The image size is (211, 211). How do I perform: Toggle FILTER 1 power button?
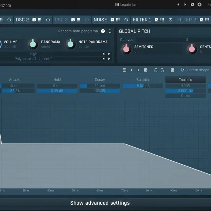[x=170, y=20]
